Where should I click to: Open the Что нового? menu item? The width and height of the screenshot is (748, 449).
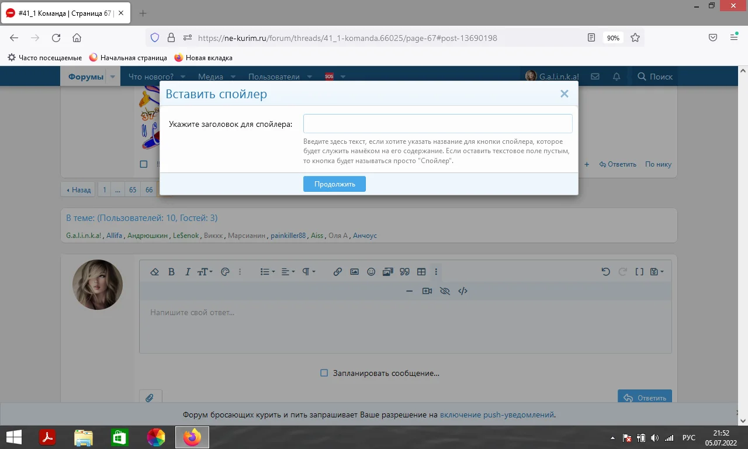coord(151,77)
